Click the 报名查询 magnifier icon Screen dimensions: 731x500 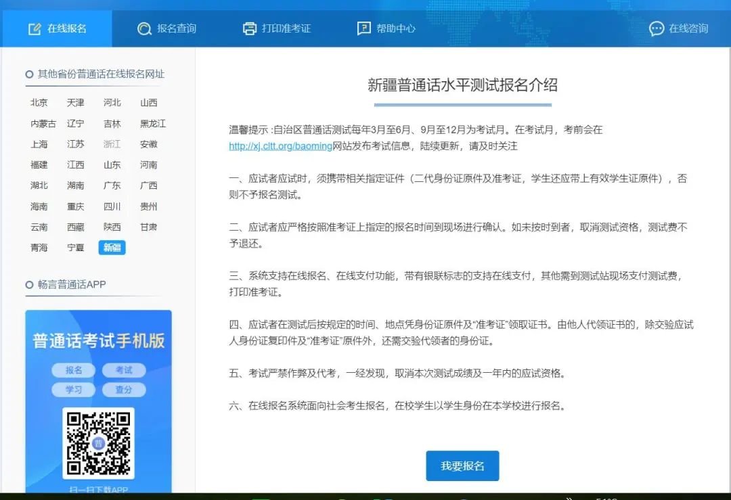point(144,28)
